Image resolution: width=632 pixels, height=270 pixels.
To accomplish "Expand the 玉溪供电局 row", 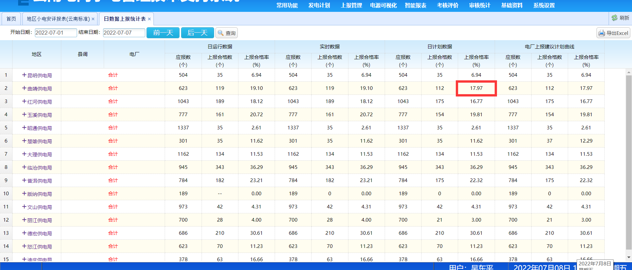I will [24, 115].
